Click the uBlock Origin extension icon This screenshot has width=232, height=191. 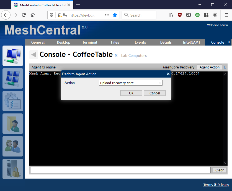click(180, 15)
